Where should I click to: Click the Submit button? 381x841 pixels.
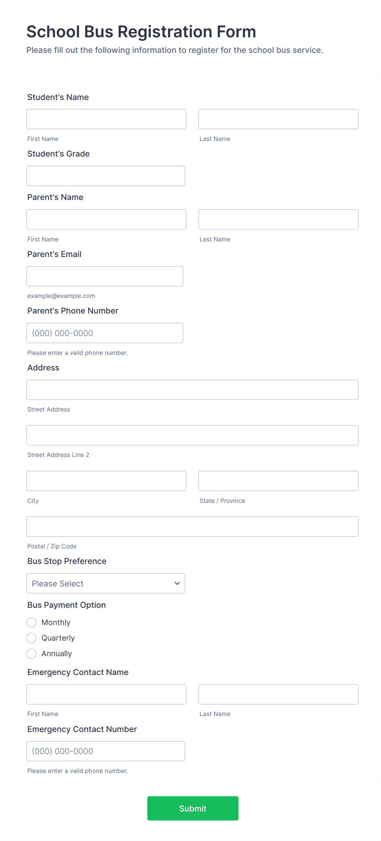(193, 808)
